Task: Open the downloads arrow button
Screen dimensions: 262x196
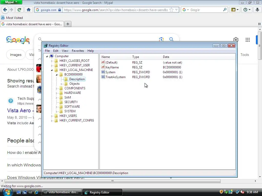Action: point(257,10)
